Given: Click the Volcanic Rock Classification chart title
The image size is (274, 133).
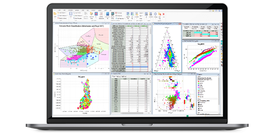Looking at the screenshot, I should coord(81,26).
